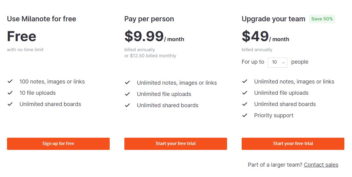This screenshot has width=352, height=177.
Task: Start free trial for Pay per person plan
Action: click(x=176, y=143)
